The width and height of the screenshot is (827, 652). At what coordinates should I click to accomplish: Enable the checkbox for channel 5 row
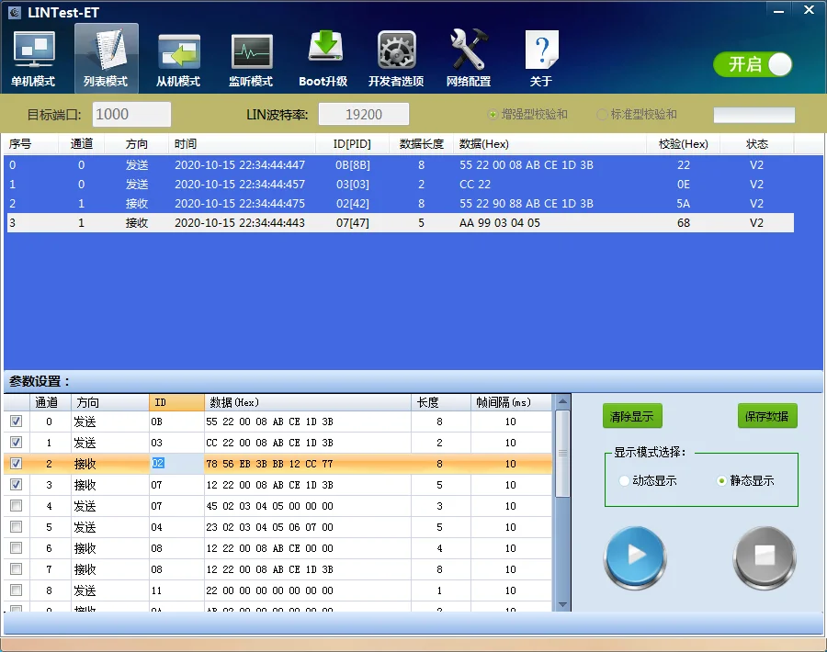coord(17,526)
